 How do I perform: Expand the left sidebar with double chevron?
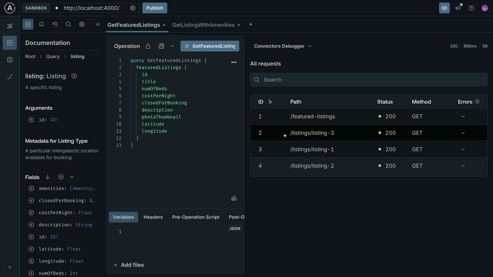point(10,267)
